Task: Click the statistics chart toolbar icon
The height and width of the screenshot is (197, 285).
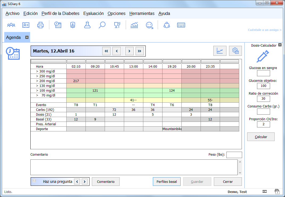Action: point(134,25)
